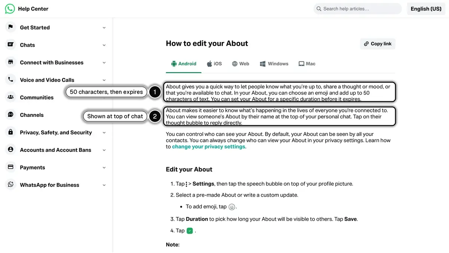Image resolution: width=449 pixels, height=253 pixels.
Task: Click the 'Select a pre-made About' step text
Action: pos(237,195)
